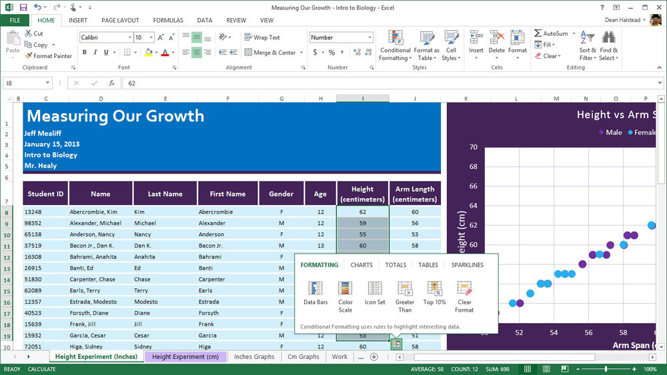The width and height of the screenshot is (667, 375).
Task: Choose Icon Set in Quick Analysis
Action: 375,293
